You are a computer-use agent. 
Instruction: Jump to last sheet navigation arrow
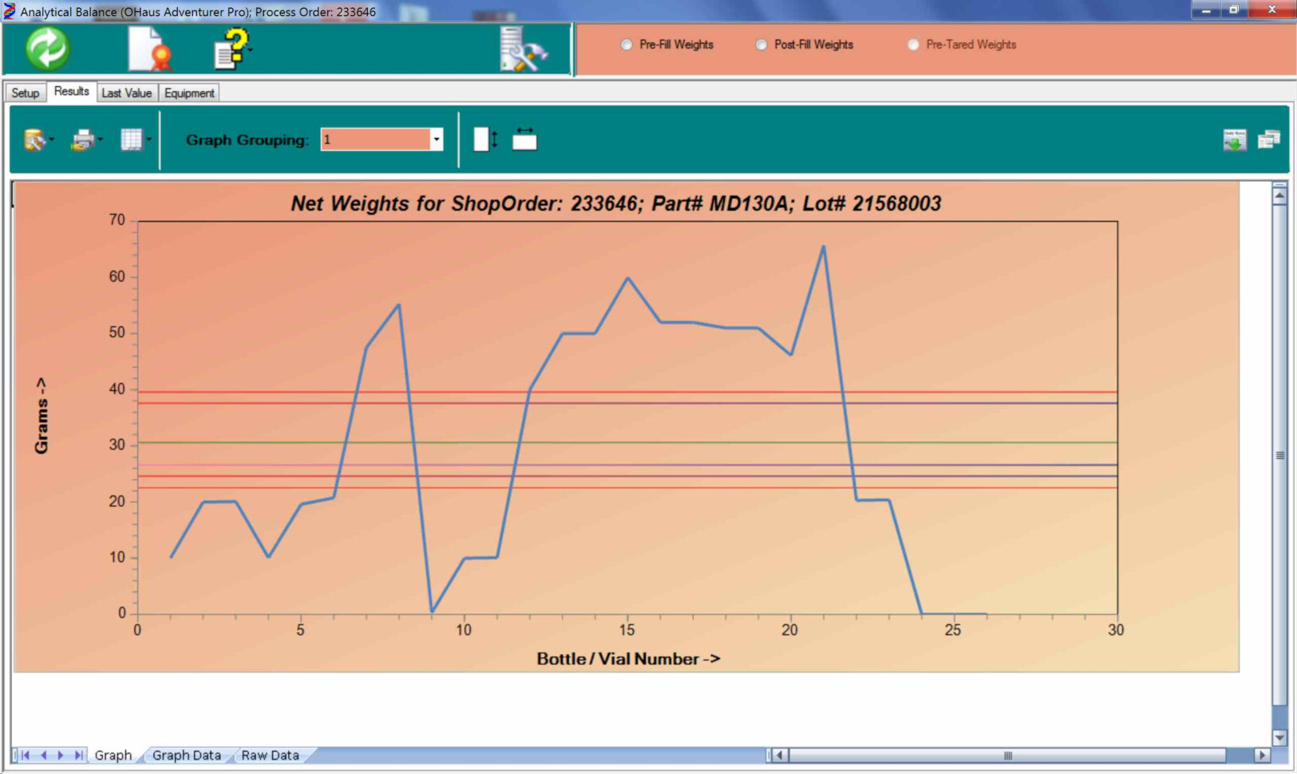coord(78,755)
